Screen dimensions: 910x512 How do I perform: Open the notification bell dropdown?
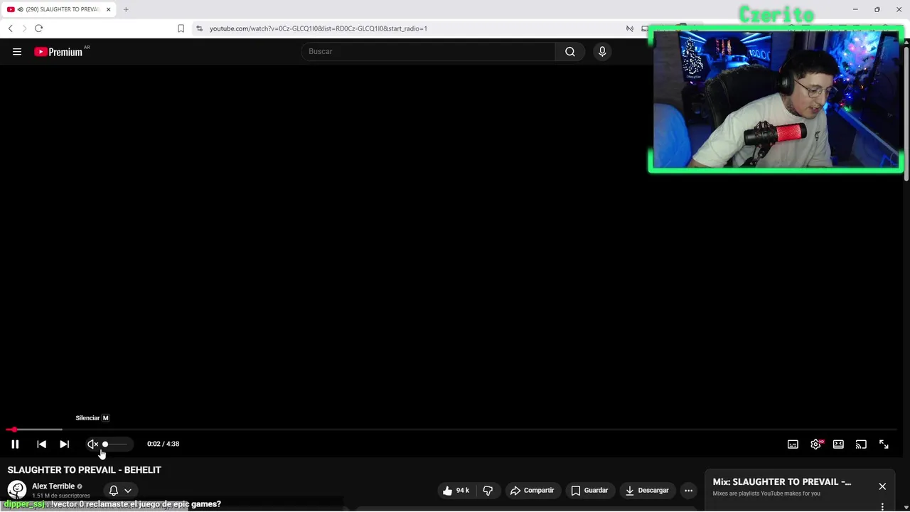pos(119,490)
